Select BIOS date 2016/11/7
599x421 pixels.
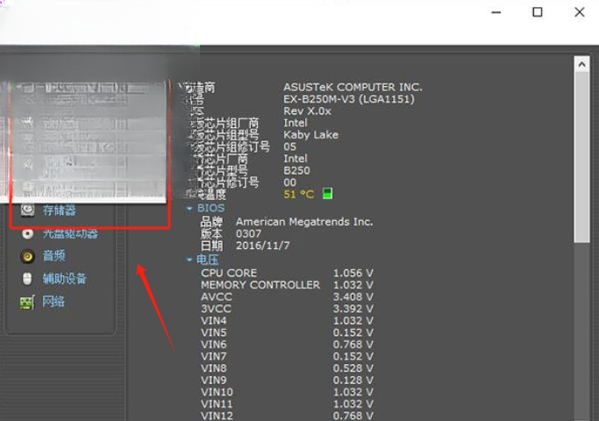click(x=263, y=246)
